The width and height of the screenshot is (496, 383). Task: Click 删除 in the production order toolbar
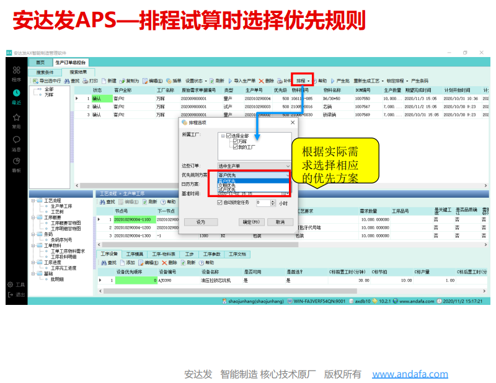267,81
